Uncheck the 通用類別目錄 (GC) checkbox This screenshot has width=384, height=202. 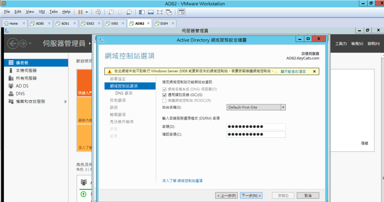(164, 95)
